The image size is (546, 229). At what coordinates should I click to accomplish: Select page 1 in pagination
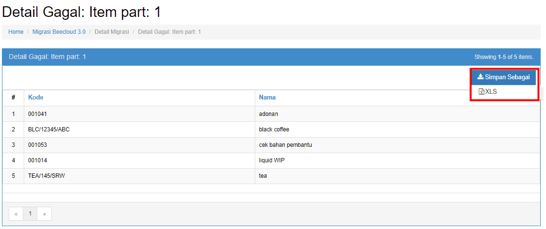[x=31, y=214]
